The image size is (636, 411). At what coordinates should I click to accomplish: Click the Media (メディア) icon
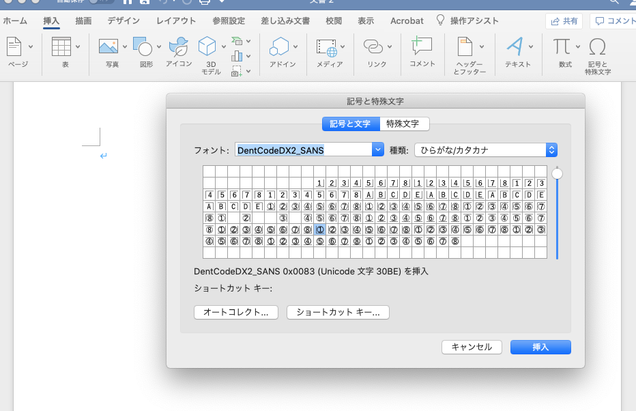click(x=327, y=48)
